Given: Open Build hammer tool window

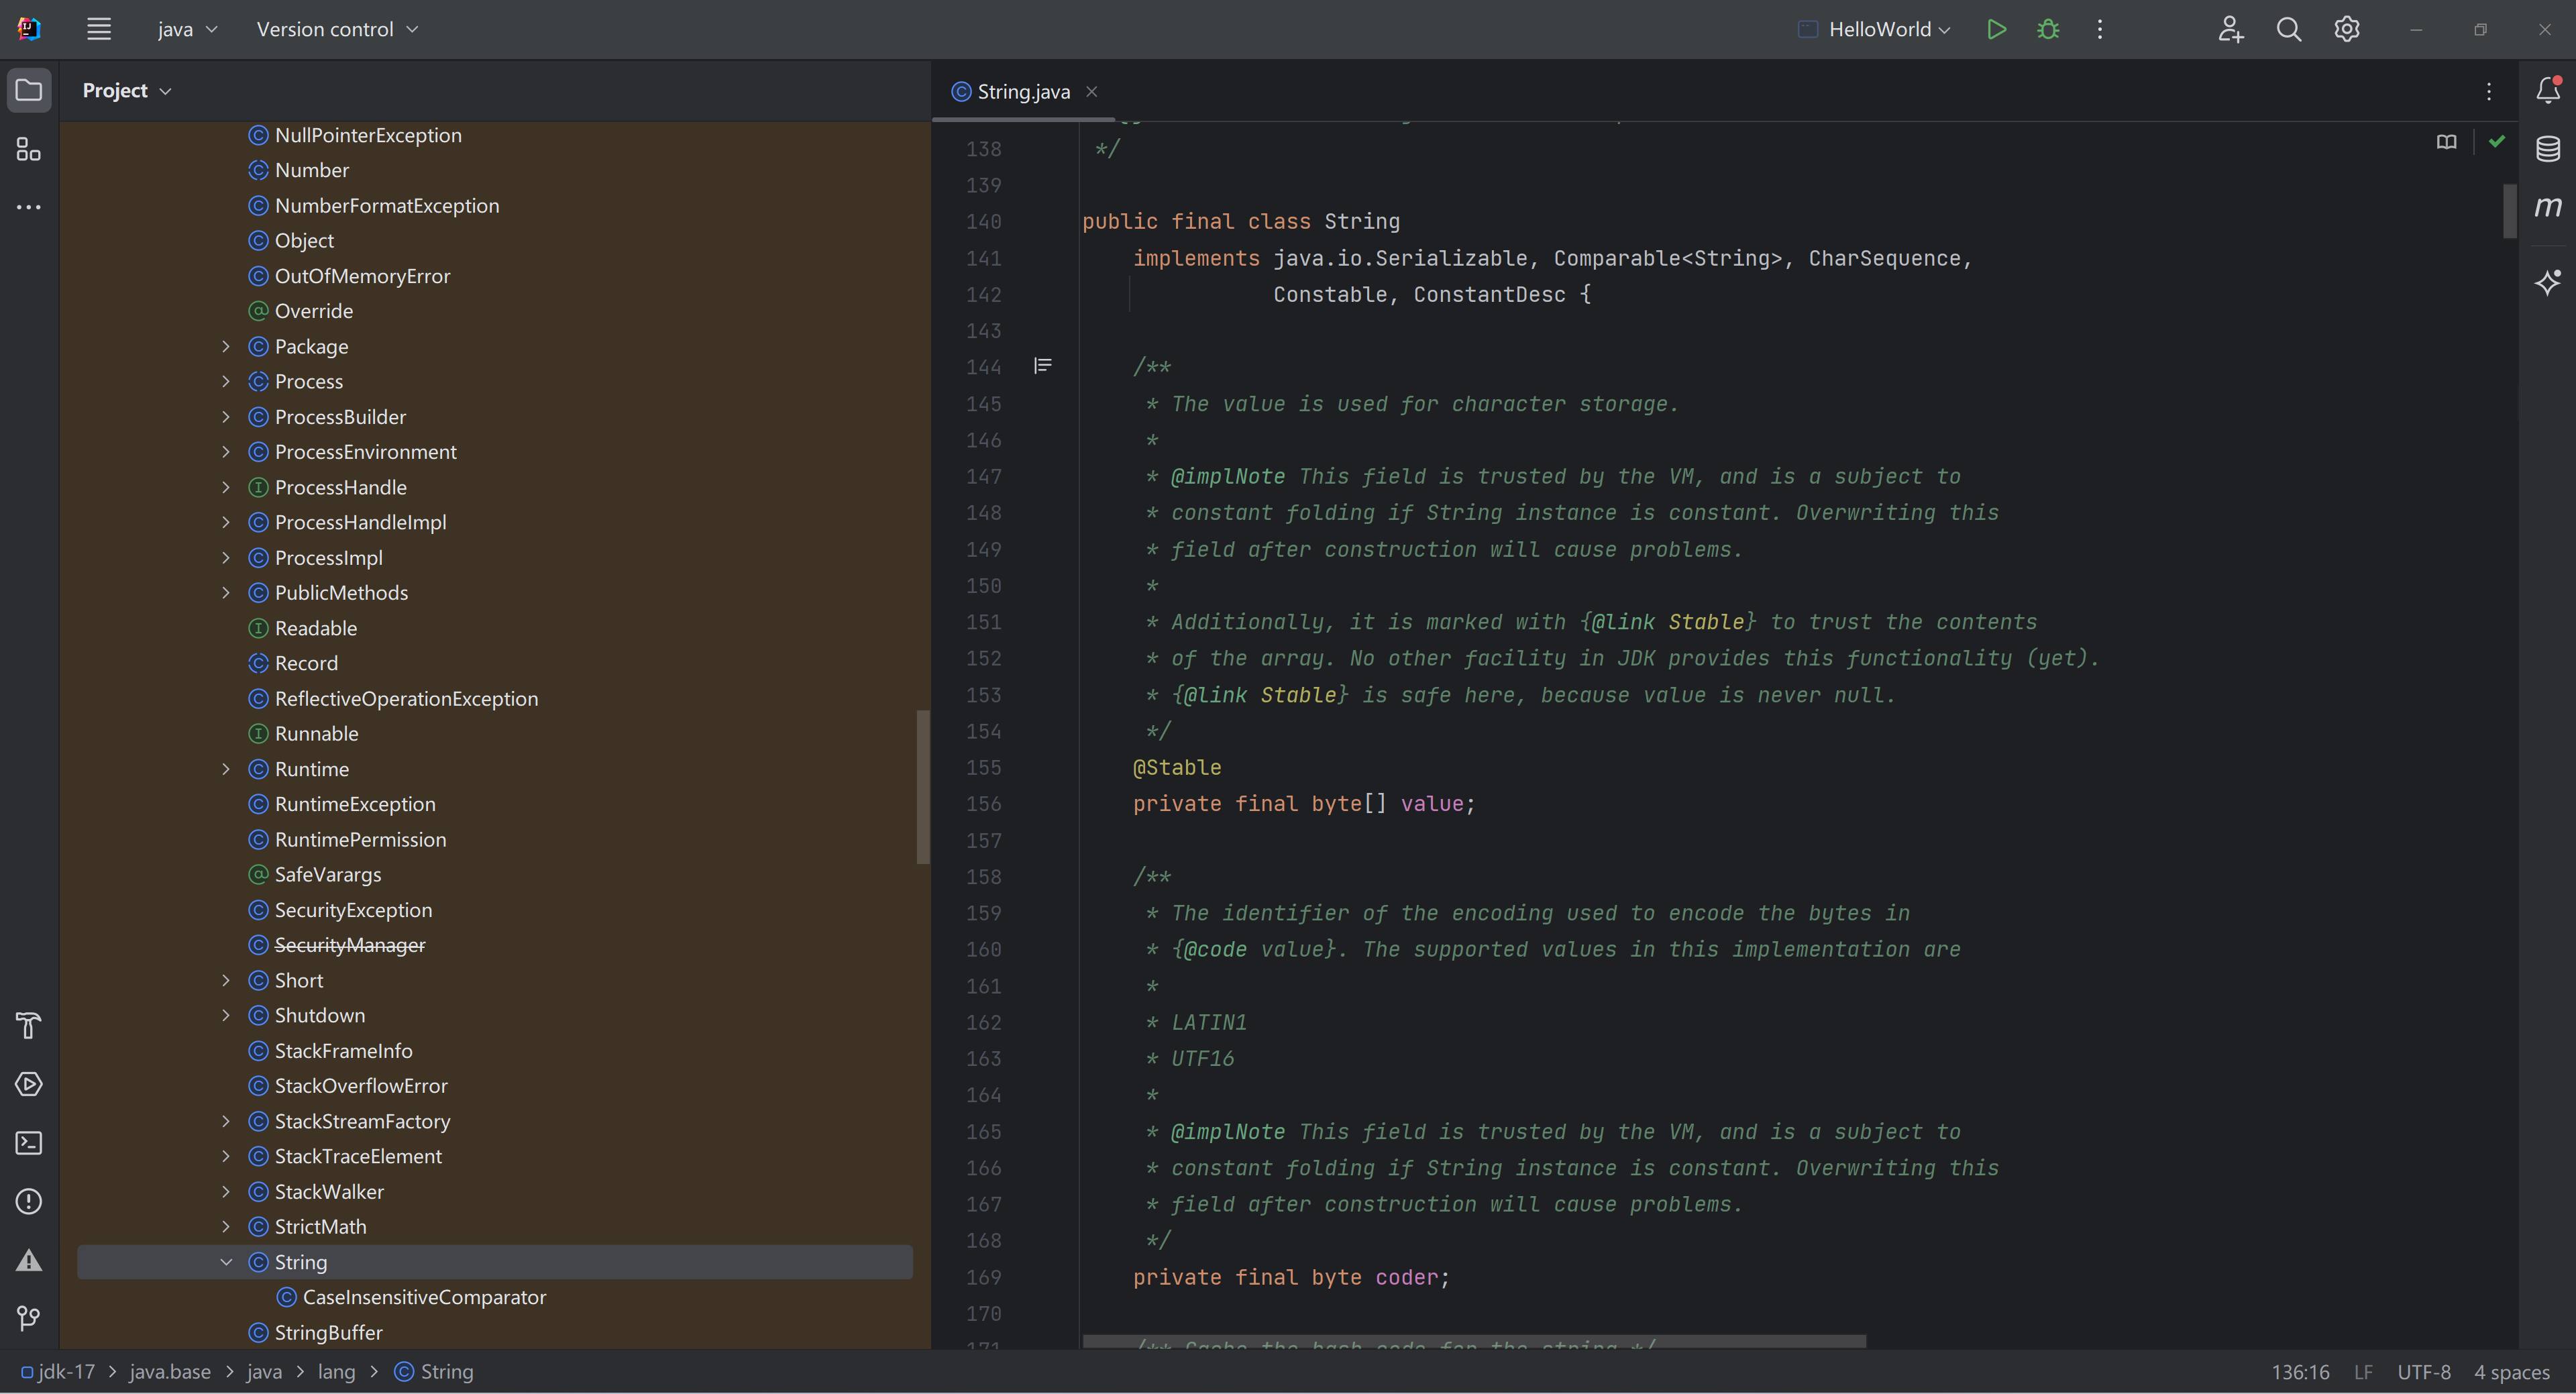Looking at the screenshot, I should [x=29, y=1025].
